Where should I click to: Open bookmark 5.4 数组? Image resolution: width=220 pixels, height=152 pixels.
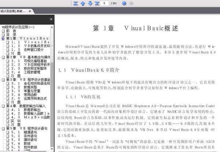point(21,144)
